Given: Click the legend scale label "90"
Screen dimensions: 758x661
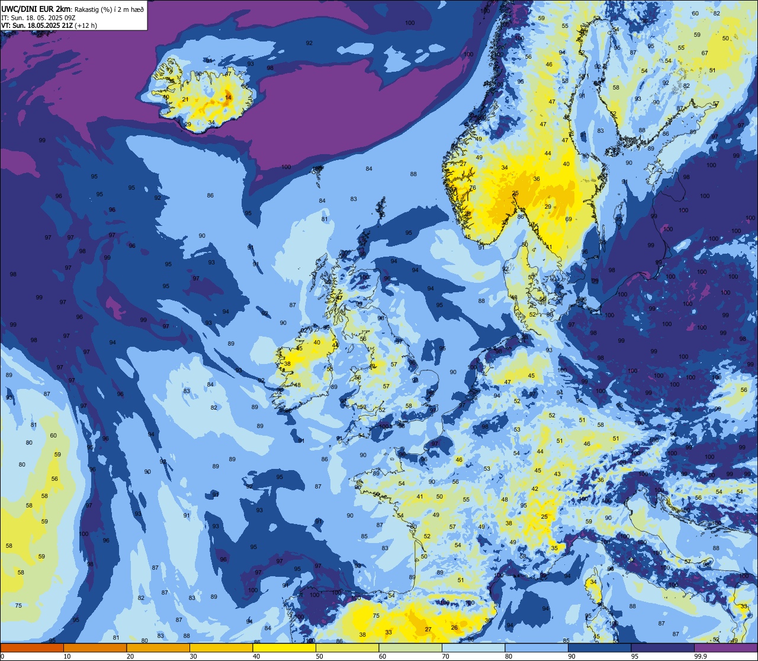Looking at the screenshot, I should (571, 656).
